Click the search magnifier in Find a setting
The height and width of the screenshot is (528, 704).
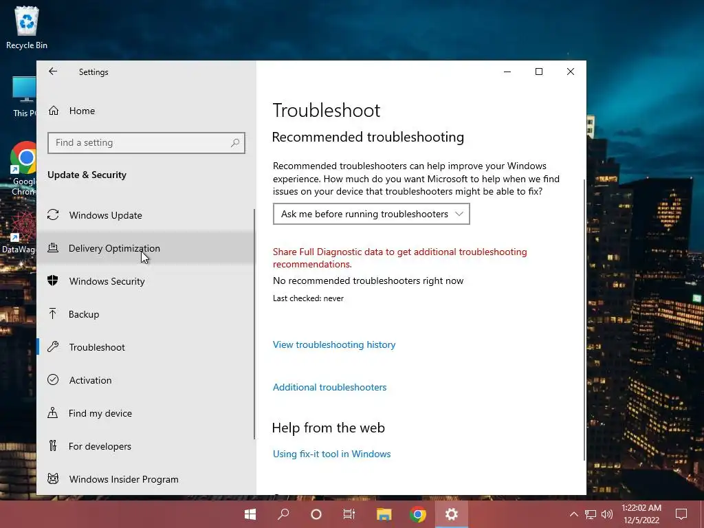click(x=235, y=143)
